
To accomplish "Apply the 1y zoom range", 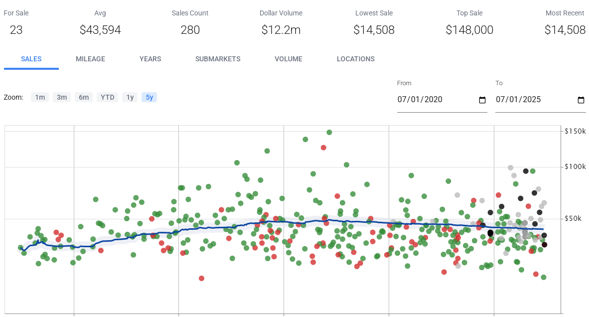I will pyautogui.click(x=130, y=97).
